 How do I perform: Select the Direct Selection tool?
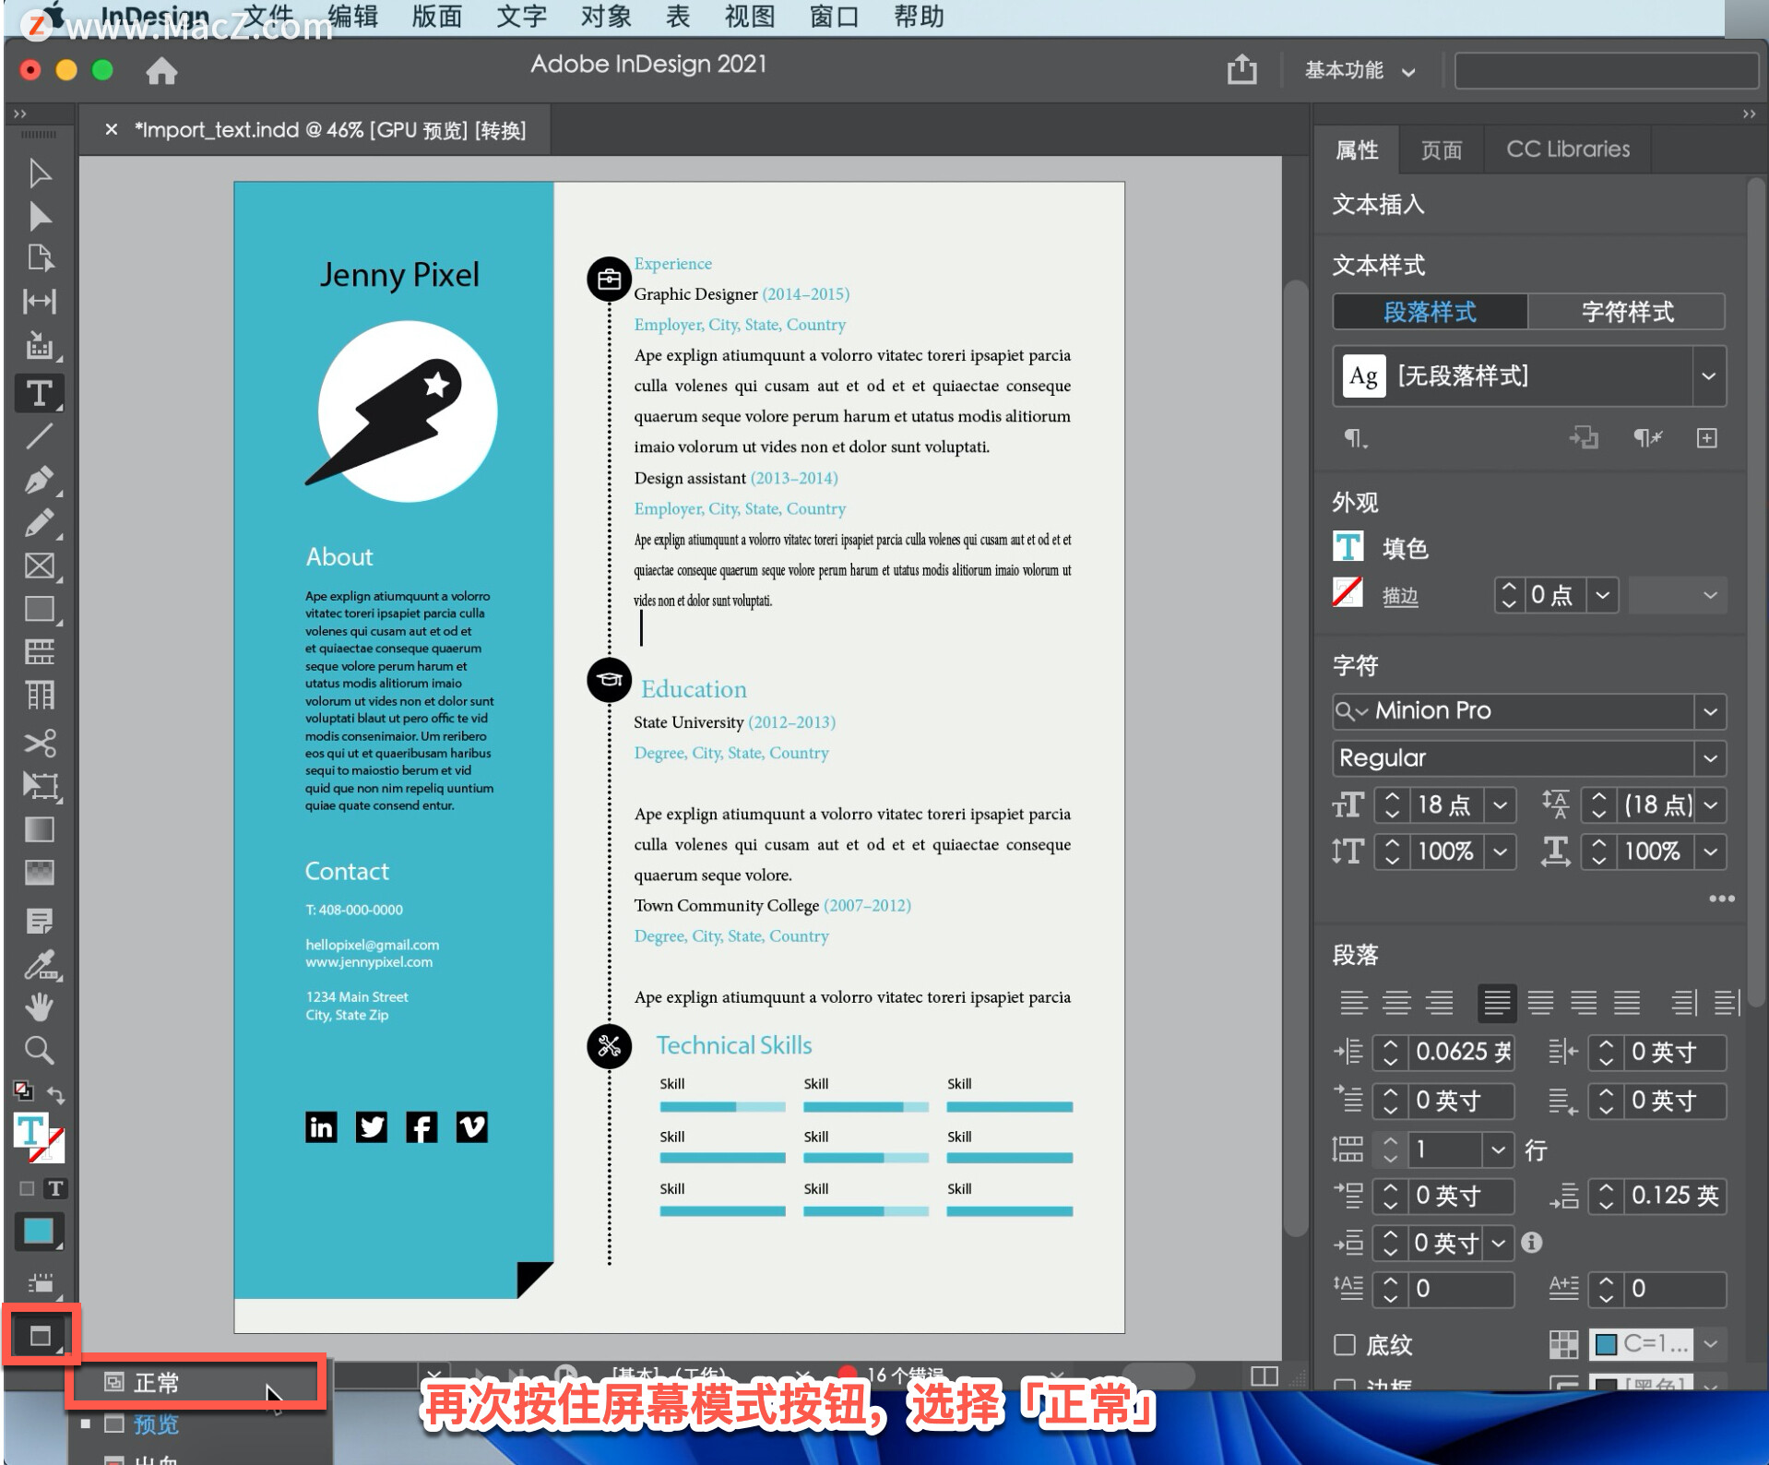point(39,217)
